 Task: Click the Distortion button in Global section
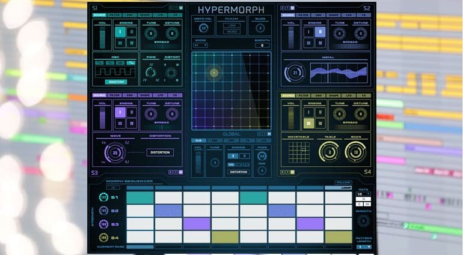click(x=239, y=172)
